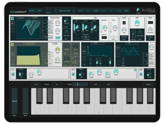This screenshot has width=164, height=125.
Task: Click the SAVE button
Action: pos(39,11)
